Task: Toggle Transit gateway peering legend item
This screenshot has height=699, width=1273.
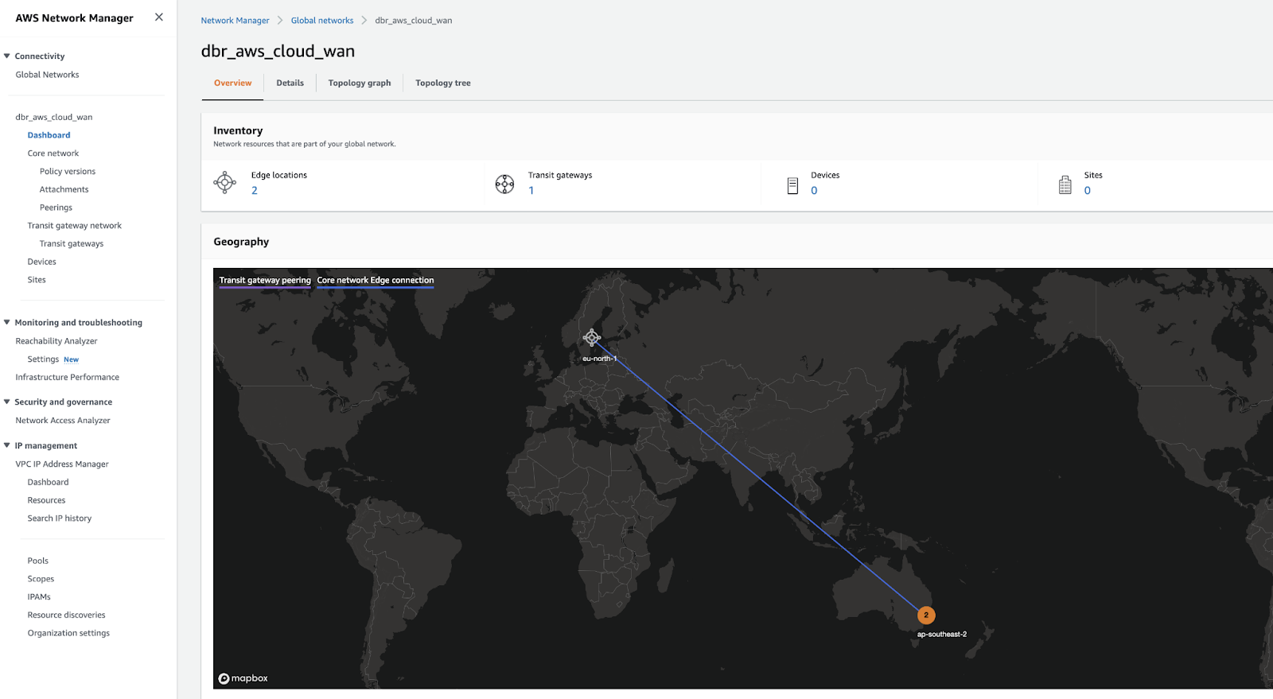Action: tap(265, 280)
